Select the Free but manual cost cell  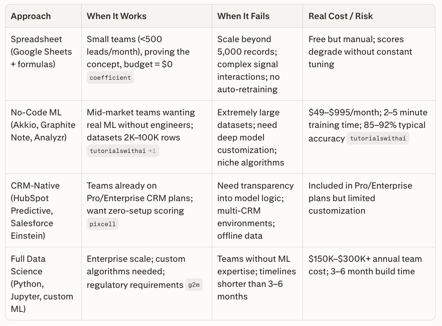coord(360,52)
